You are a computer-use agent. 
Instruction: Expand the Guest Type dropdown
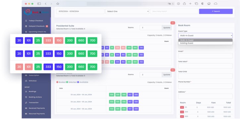[x=205, y=35]
